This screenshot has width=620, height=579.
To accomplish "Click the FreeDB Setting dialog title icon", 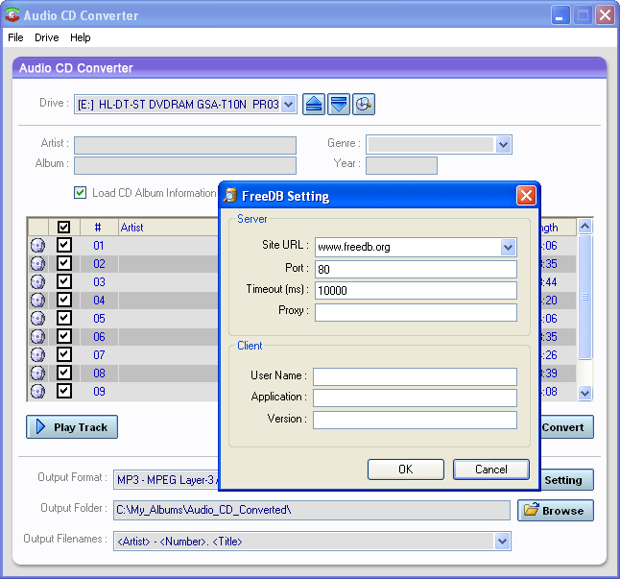I will [230, 195].
